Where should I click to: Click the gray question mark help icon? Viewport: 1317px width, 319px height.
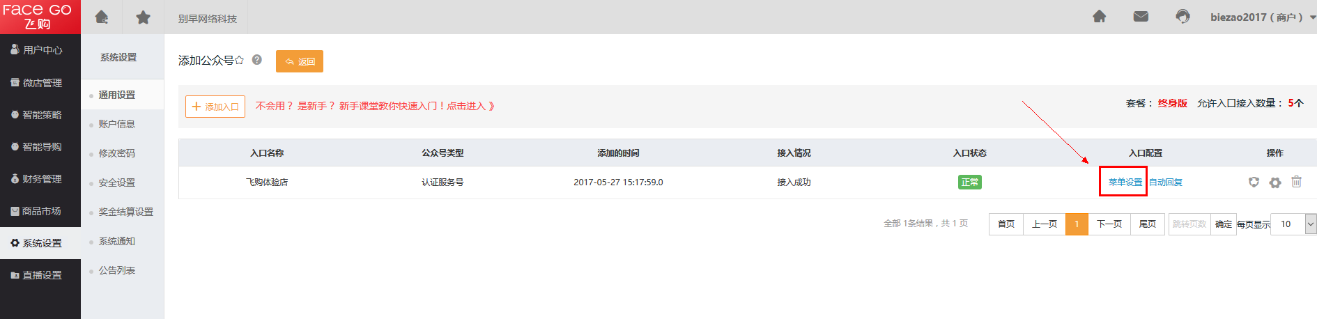(257, 60)
